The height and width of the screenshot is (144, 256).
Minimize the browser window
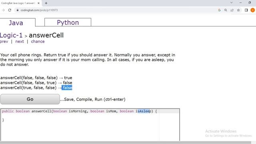point(240,3)
